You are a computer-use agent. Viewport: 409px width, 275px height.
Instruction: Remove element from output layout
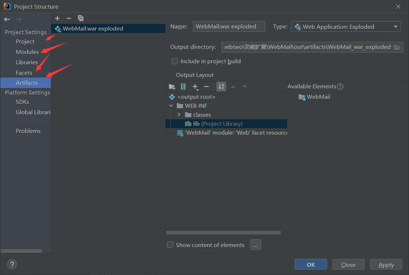pyautogui.click(x=206, y=87)
